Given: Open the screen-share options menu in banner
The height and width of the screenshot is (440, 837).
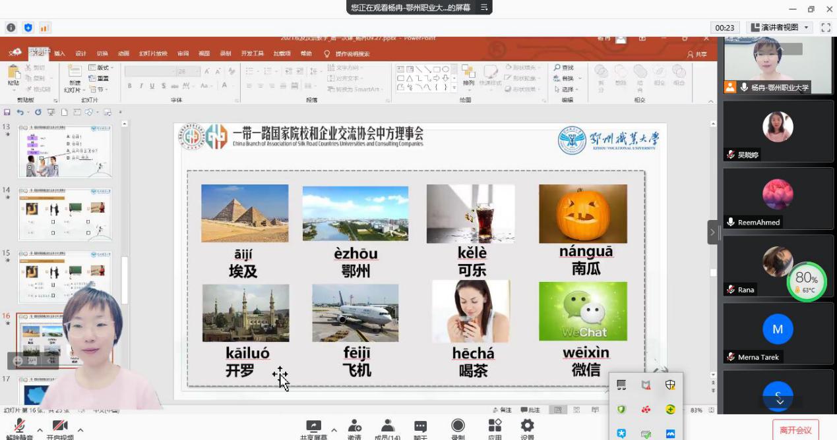Looking at the screenshot, I should [484, 7].
